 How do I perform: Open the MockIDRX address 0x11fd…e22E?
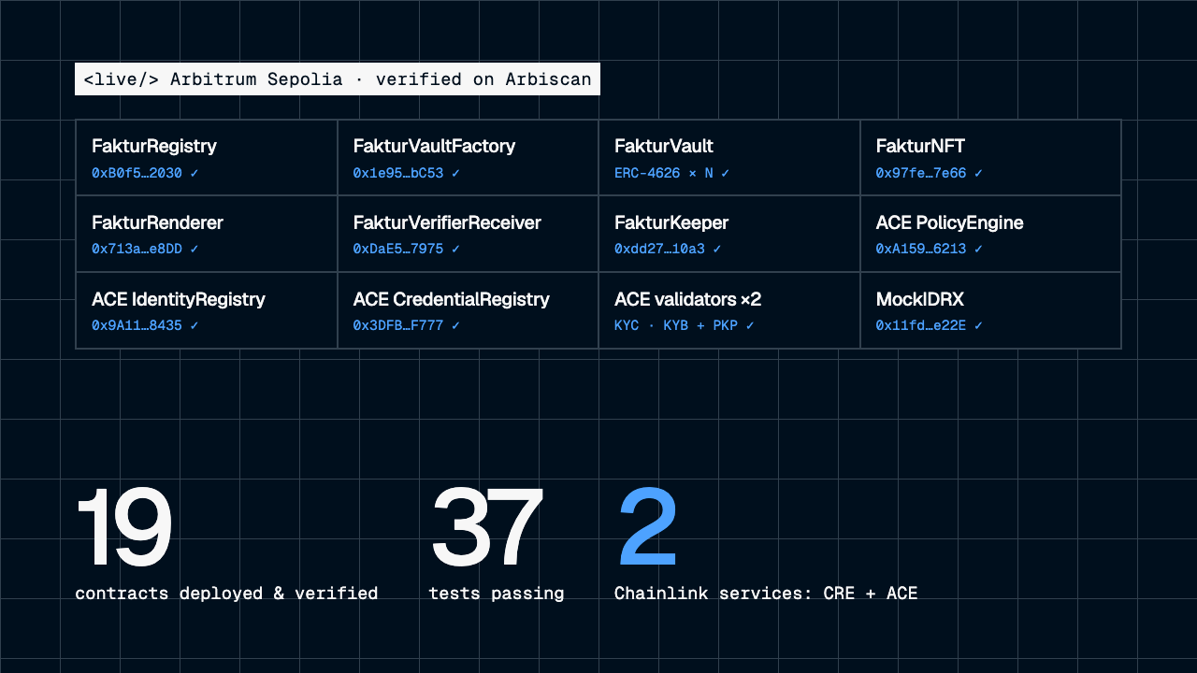tap(930, 326)
